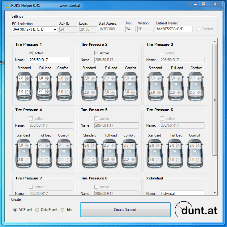This screenshot has width=227, height=227.
Task: Click the Standard car icon in Tire Pressure 1
Action: (x=24, y=86)
